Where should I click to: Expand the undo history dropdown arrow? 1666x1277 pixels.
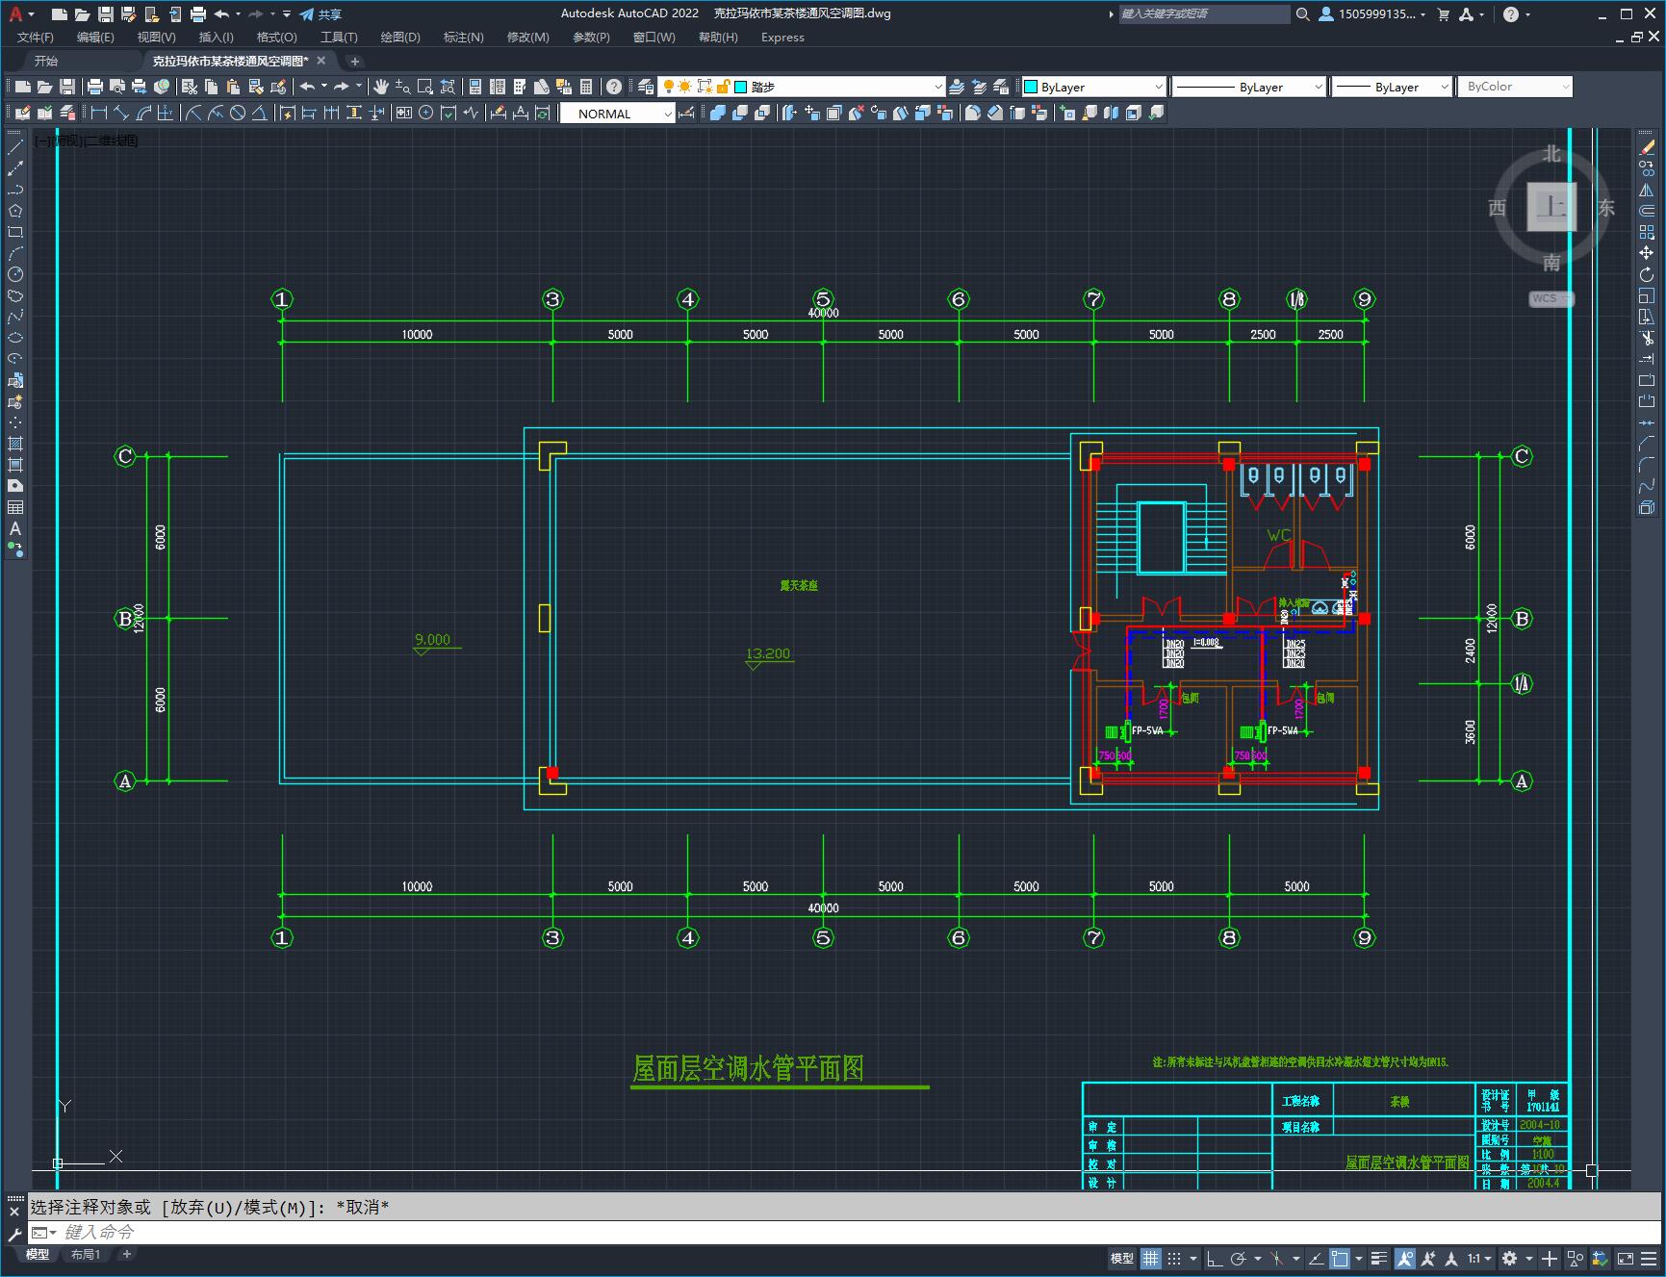click(323, 87)
